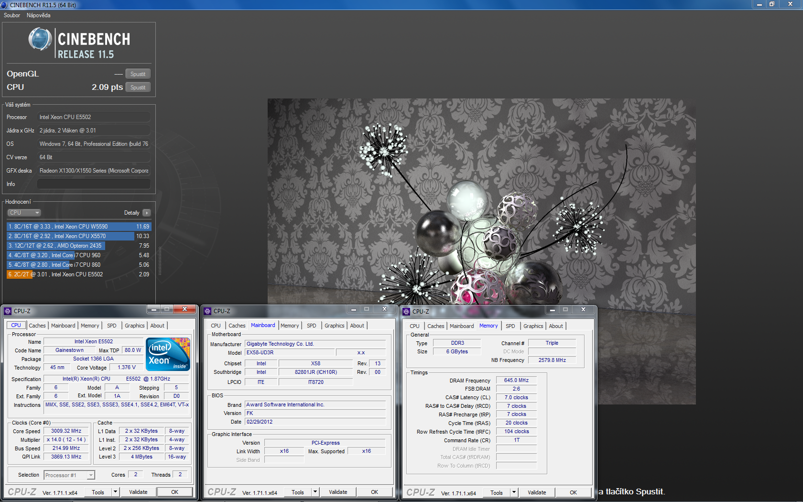Open the Detaily arrow button
Viewport: 803px width, 502px height.
click(x=147, y=213)
